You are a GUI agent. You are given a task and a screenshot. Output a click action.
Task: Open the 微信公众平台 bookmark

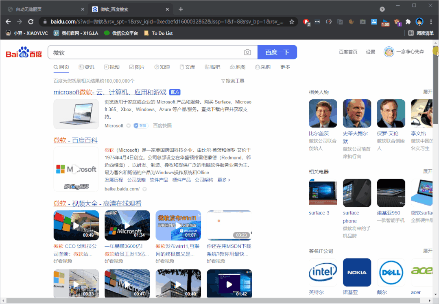click(121, 33)
